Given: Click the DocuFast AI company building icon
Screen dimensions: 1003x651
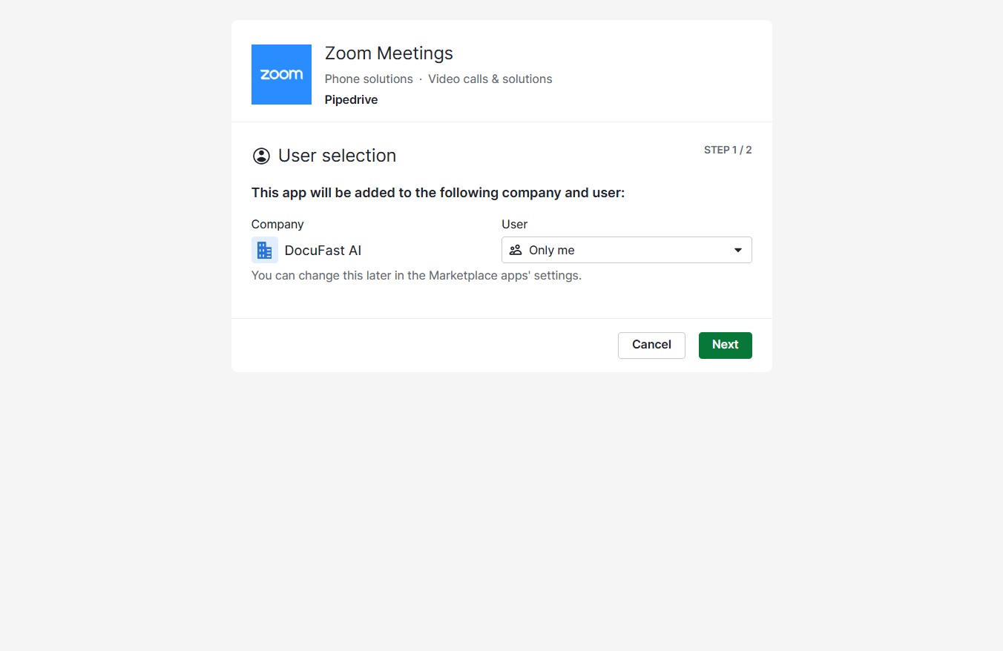Looking at the screenshot, I should point(265,250).
